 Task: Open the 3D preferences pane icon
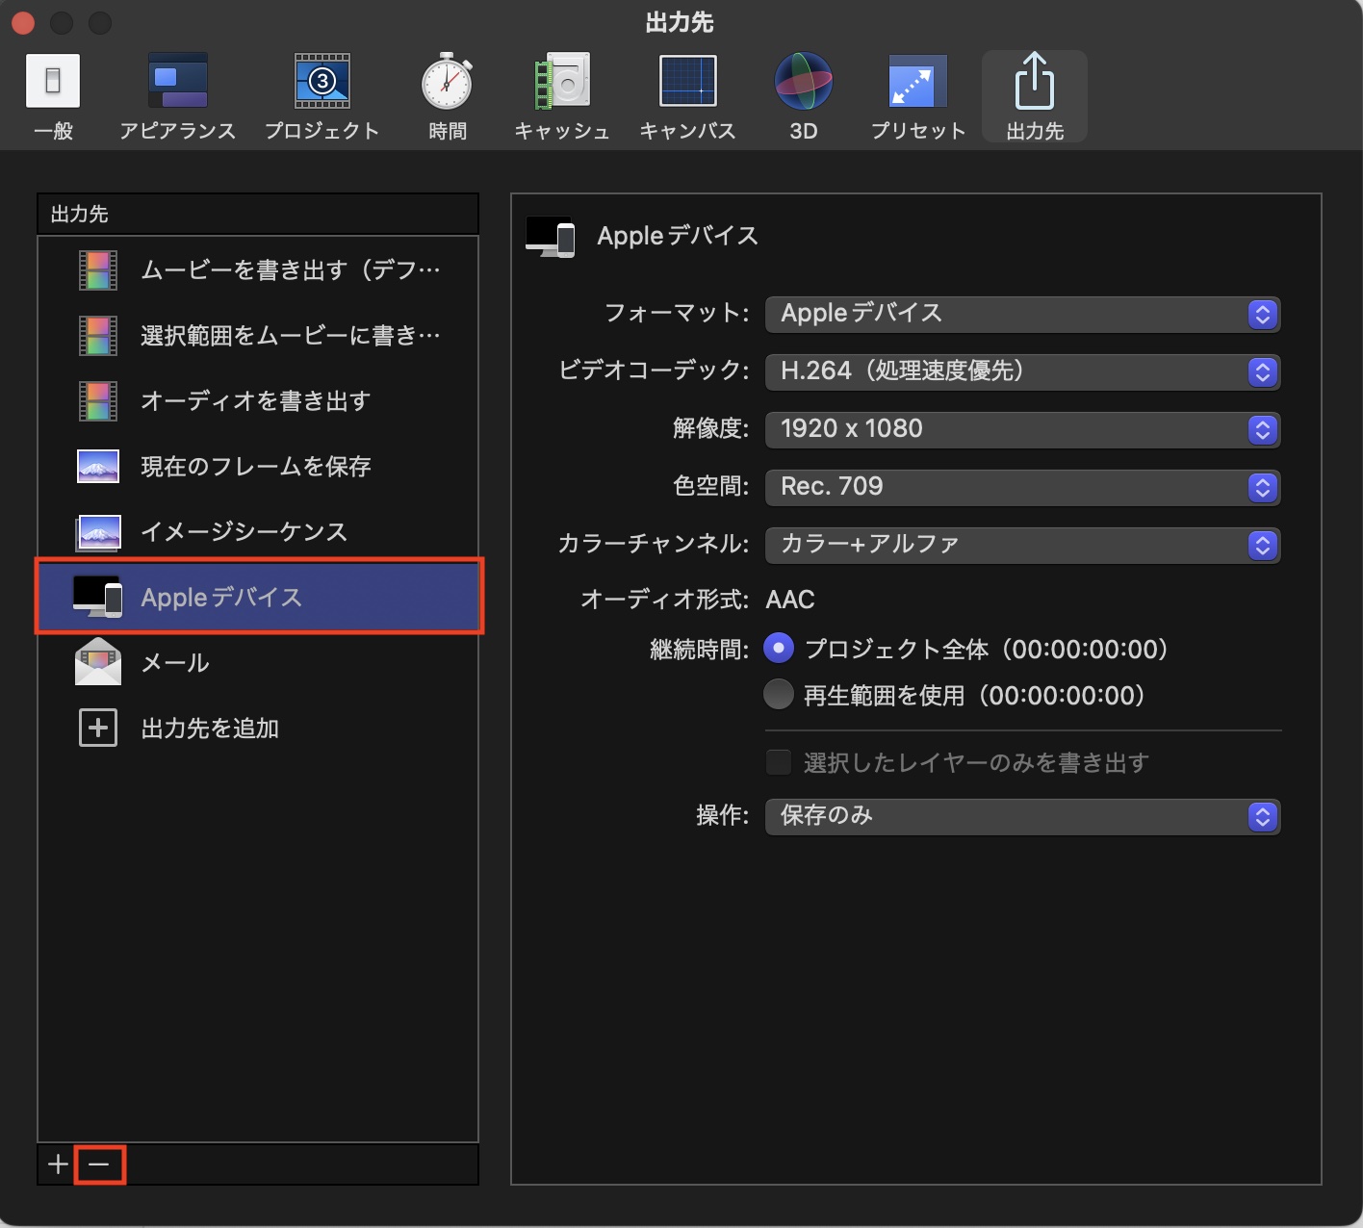(804, 81)
